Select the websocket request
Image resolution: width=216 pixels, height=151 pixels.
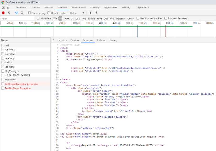click(x=25, y=80)
